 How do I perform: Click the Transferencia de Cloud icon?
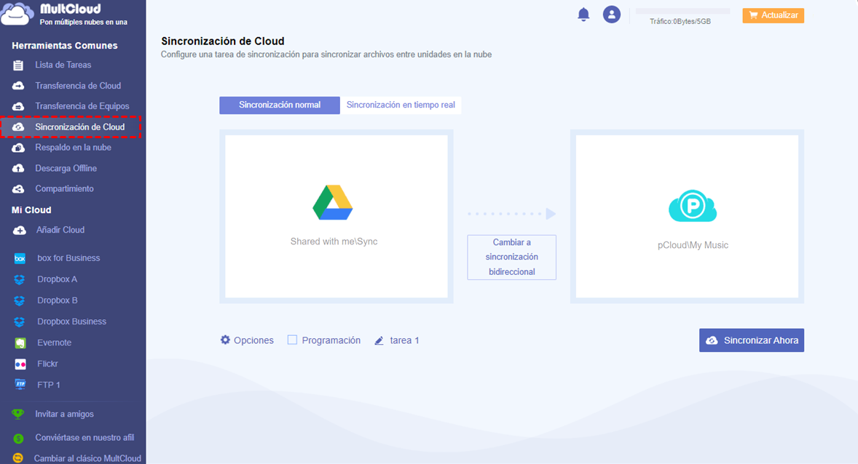[x=18, y=86]
